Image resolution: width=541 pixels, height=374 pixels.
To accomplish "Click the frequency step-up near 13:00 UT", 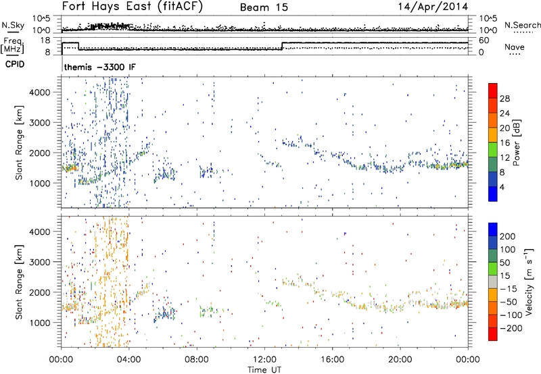I will pos(282,46).
